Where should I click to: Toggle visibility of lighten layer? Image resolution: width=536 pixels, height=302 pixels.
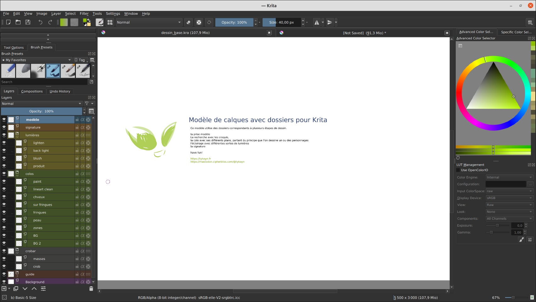pyautogui.click(x=4, y=143)
